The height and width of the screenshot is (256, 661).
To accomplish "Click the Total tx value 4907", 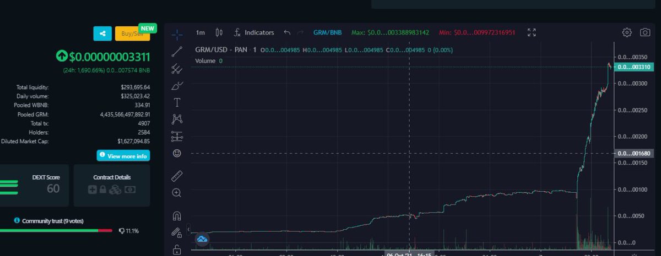I will click(143, 123).
